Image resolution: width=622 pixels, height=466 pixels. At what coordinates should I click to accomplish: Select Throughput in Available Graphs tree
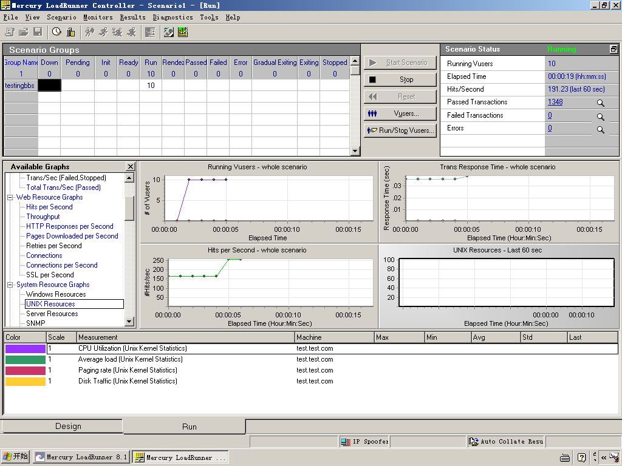coord(43,217)
